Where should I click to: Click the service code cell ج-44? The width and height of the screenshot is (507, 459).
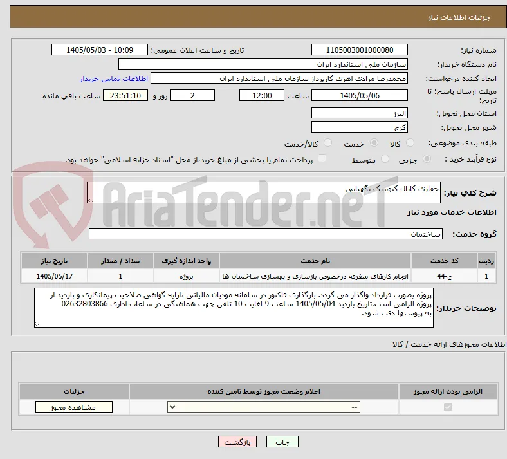point(445,276)
